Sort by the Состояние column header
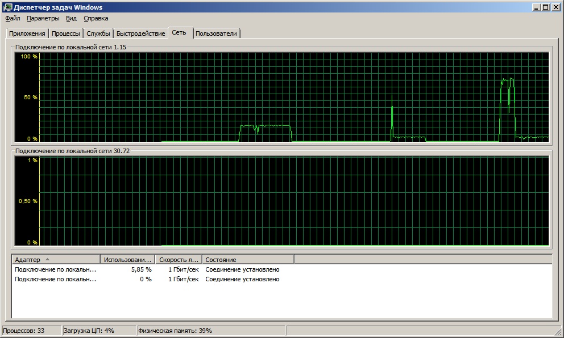 [x=248, y=259]
